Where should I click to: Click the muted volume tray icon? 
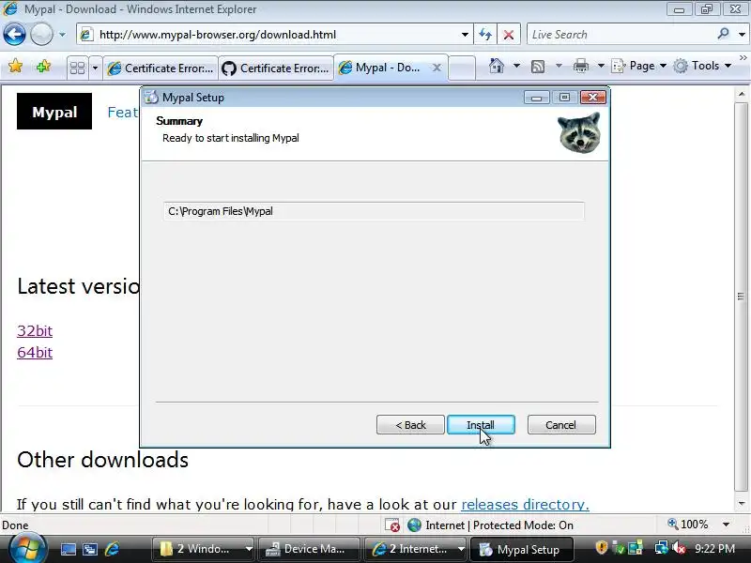[x=679, y=548]
